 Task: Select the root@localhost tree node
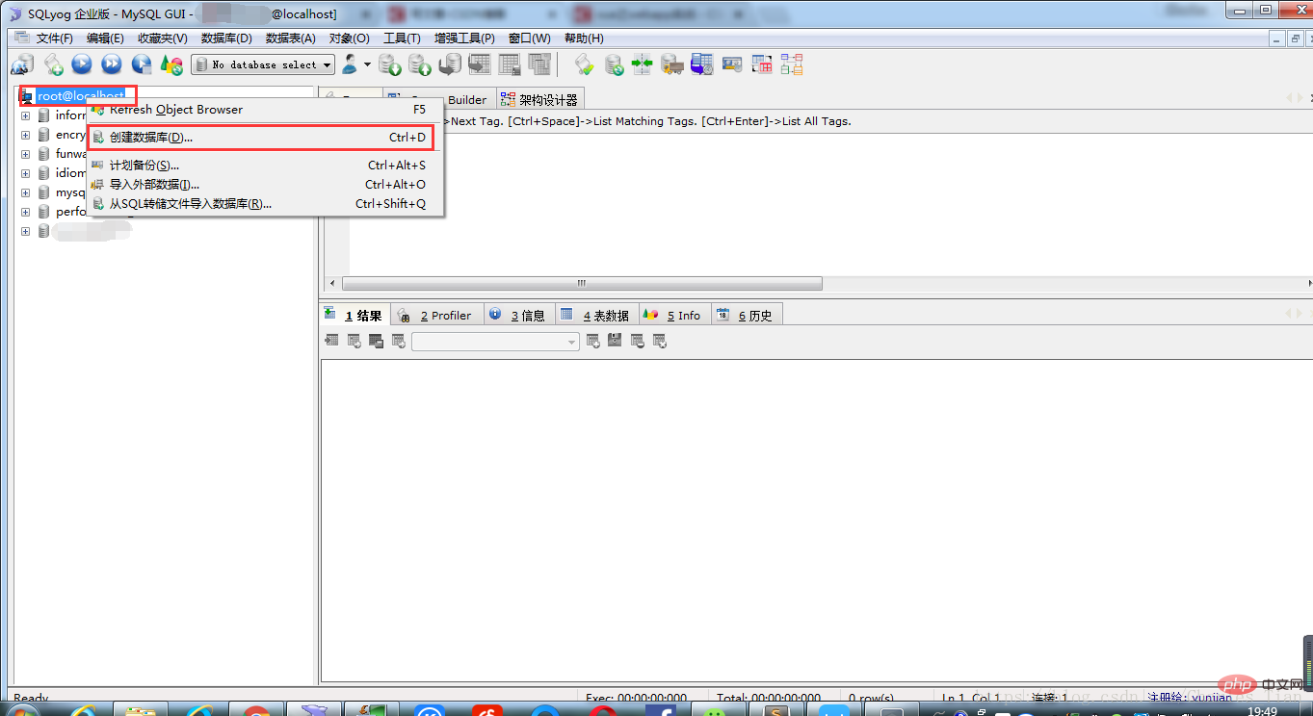pos(81,96)
